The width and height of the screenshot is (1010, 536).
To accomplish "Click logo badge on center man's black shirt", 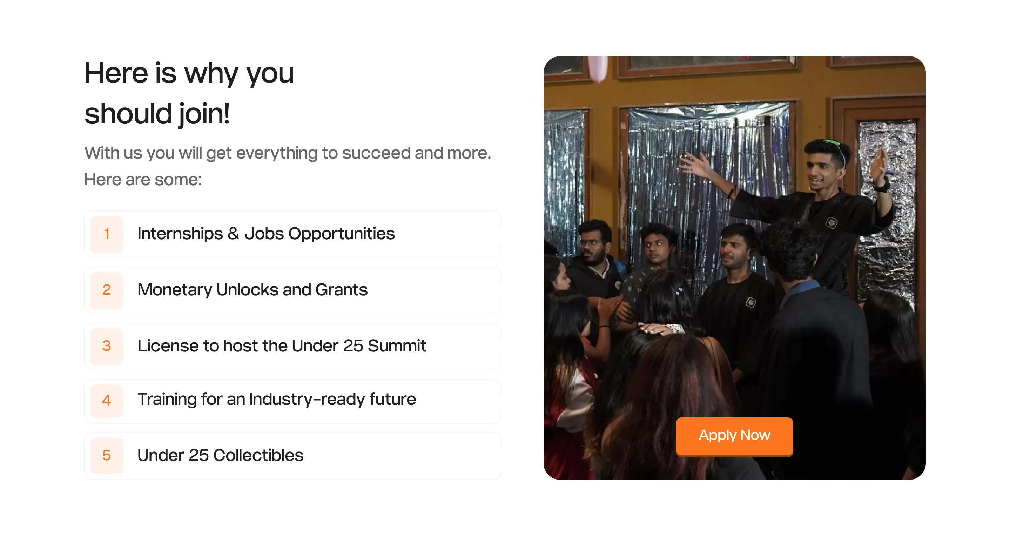I will [x=750, y=302].
